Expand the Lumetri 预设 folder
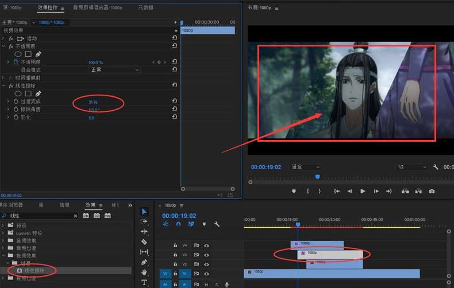The height and width of the screenshot is (288, 454). [x=3, y=233]
